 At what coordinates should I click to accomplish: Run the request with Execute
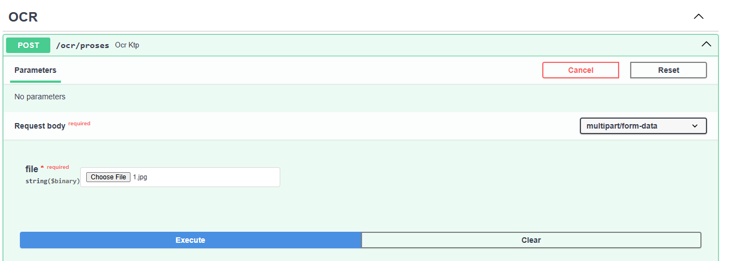pos(190,240)
